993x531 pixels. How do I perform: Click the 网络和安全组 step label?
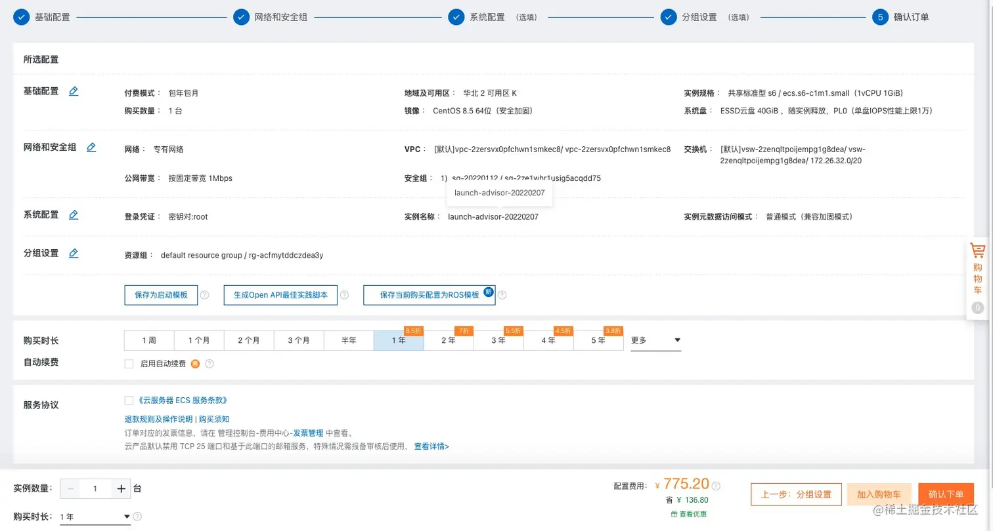click(x=281, y=17)
